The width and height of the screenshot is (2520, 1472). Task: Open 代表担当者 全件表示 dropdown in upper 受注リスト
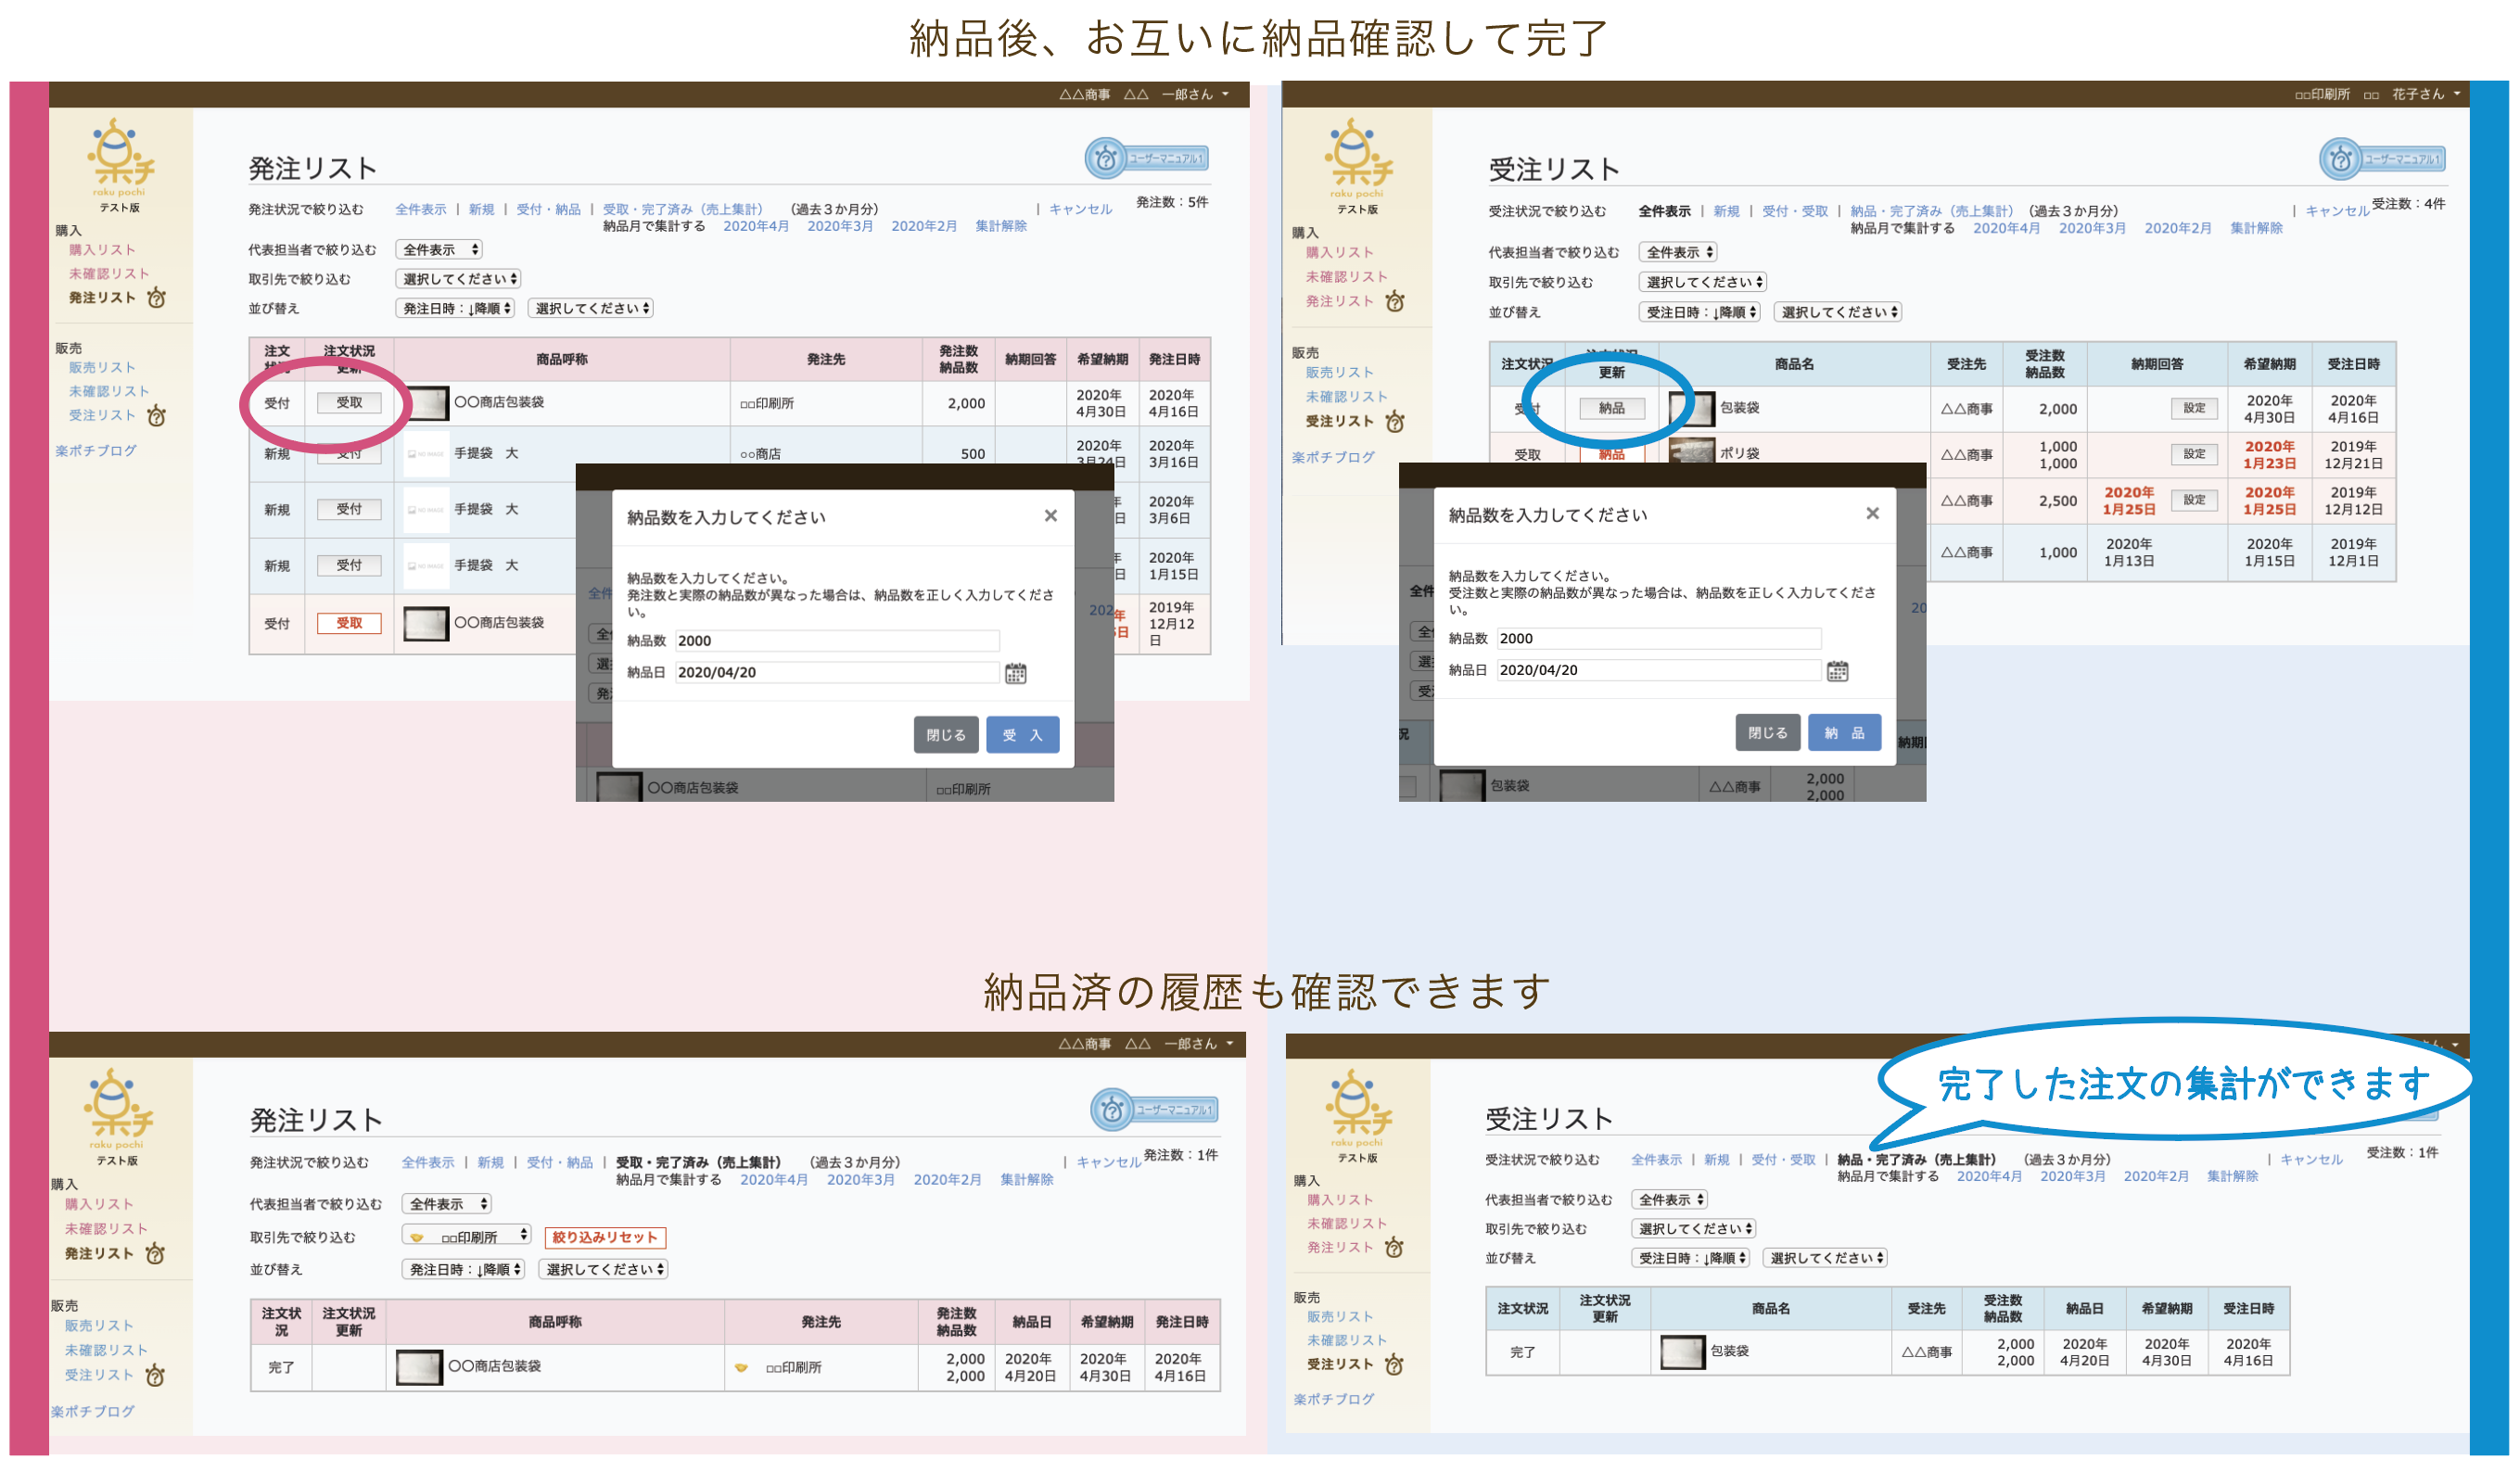pos(1679,252)
